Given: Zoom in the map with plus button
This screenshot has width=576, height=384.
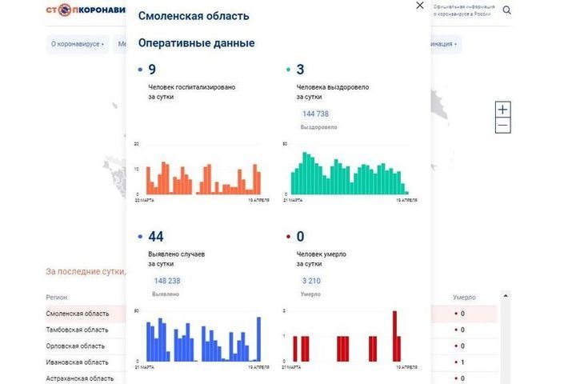Looking at the screenshot, I should (x=502, y=110).
